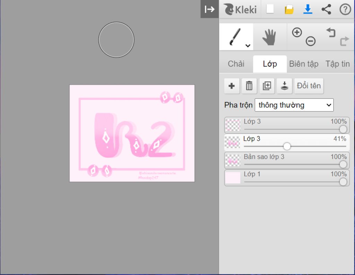Click thumbnail of the 100% Lớp 3 layer
The width and height of the screenshot is (355, 275).
point(233,125)
